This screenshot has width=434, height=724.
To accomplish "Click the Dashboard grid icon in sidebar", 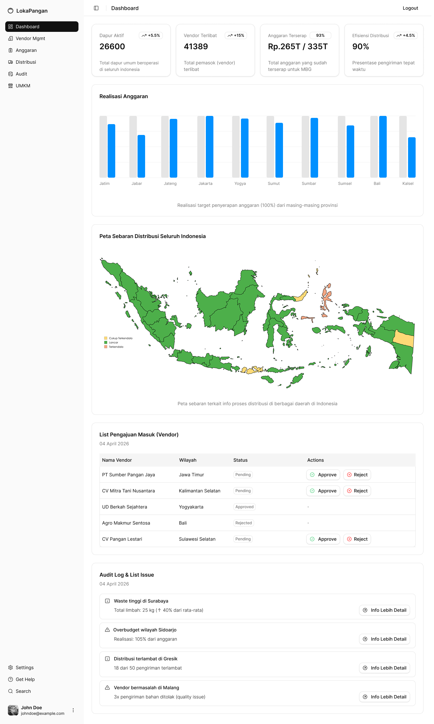I will [11, 27].
